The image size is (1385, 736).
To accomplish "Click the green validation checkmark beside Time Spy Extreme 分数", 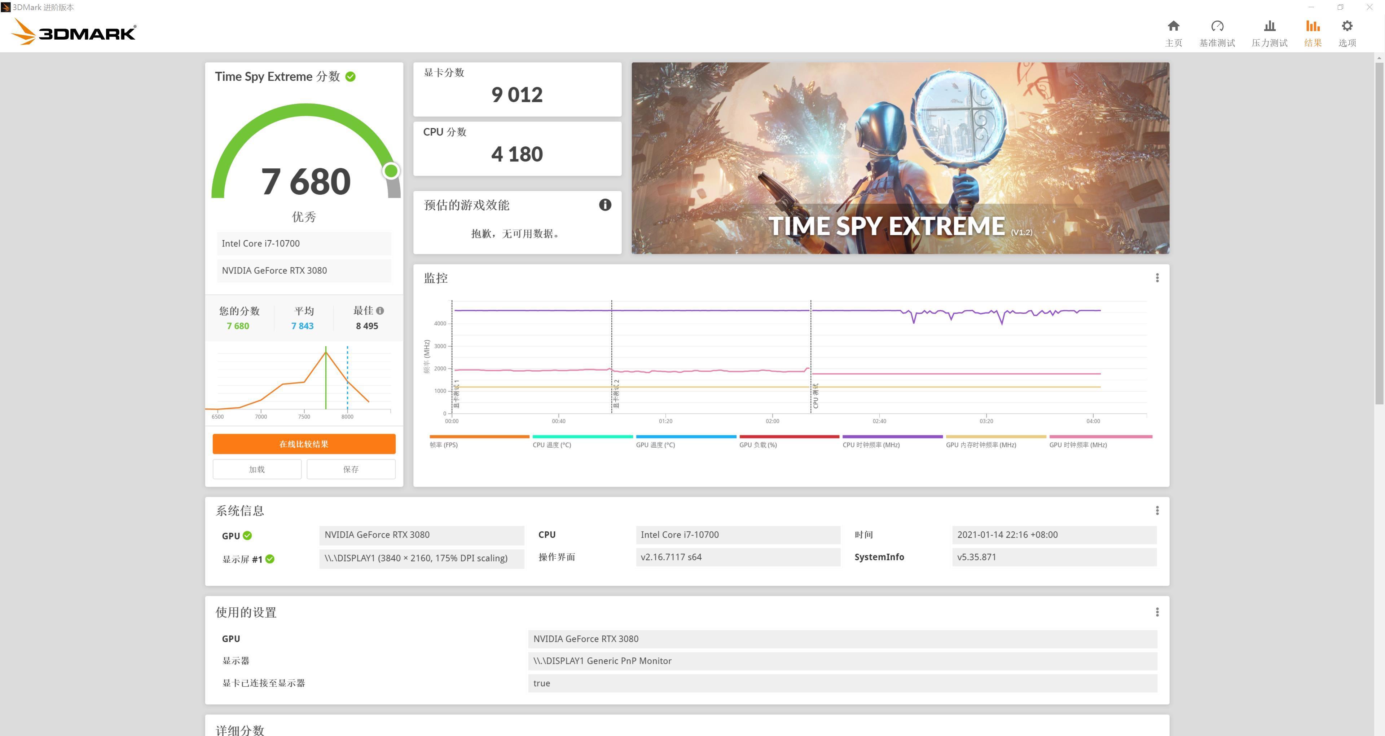I will pyautogui.click(x=351, y=77).
